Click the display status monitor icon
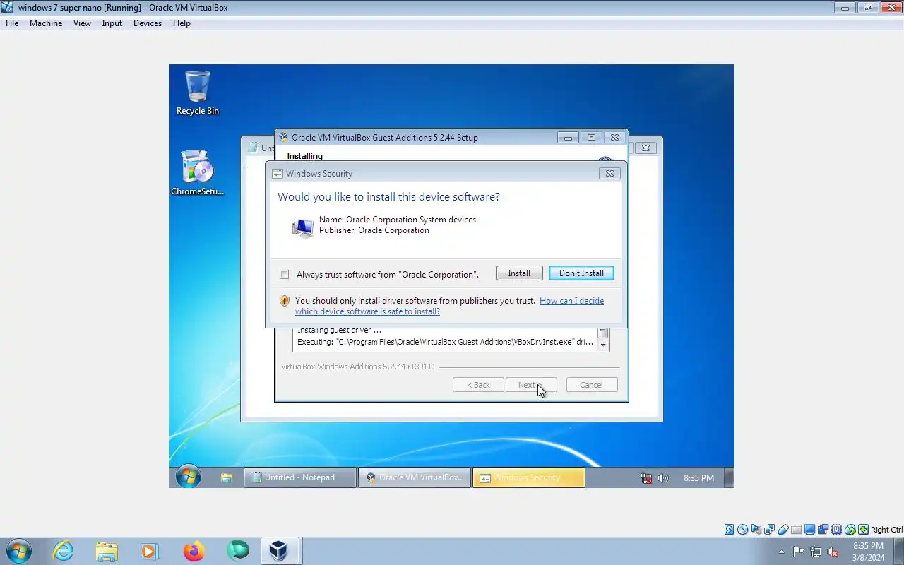This screenshot has height=565, width=904. tap(810, 530)
